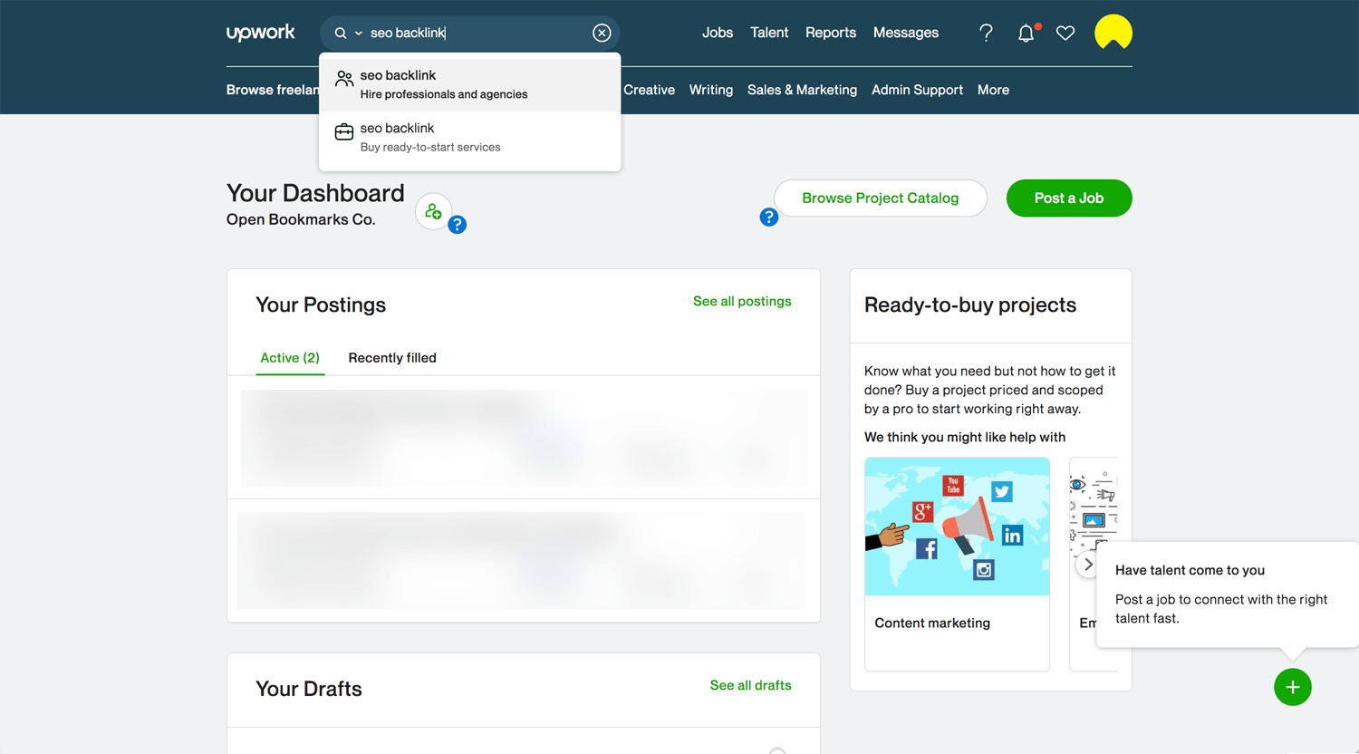Click the add team member icon

[x=433, y=211]
